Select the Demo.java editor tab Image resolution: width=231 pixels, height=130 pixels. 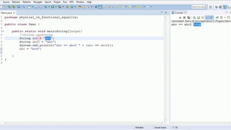click(x=6, y=13)
